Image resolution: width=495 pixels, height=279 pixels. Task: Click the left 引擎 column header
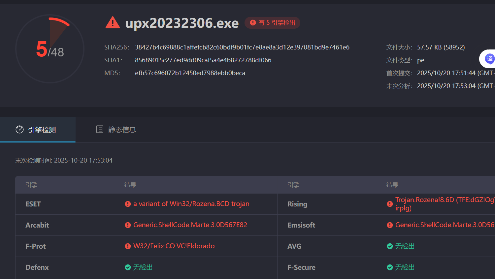coord(31,185)
